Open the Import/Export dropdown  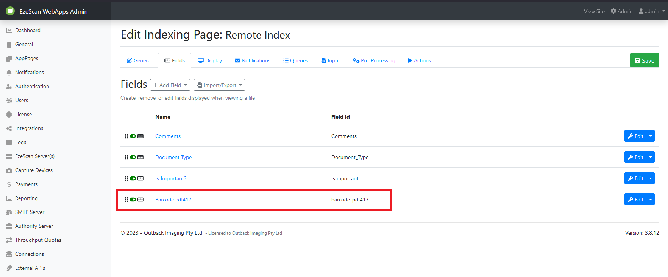[219, 85]
